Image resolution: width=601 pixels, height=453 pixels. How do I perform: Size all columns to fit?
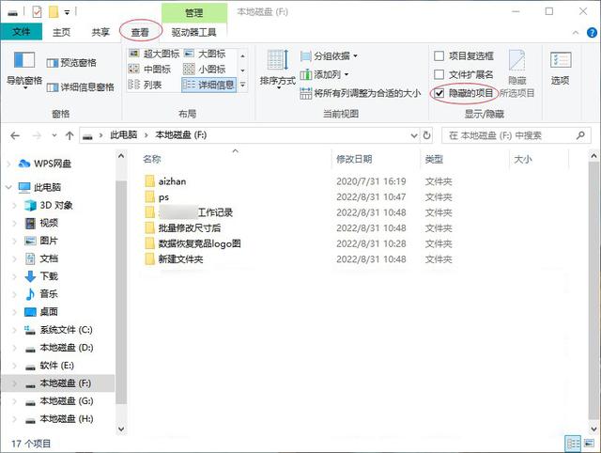tap(360, 93)
